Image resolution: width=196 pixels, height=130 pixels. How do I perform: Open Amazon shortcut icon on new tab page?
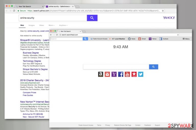click(101, 74)
